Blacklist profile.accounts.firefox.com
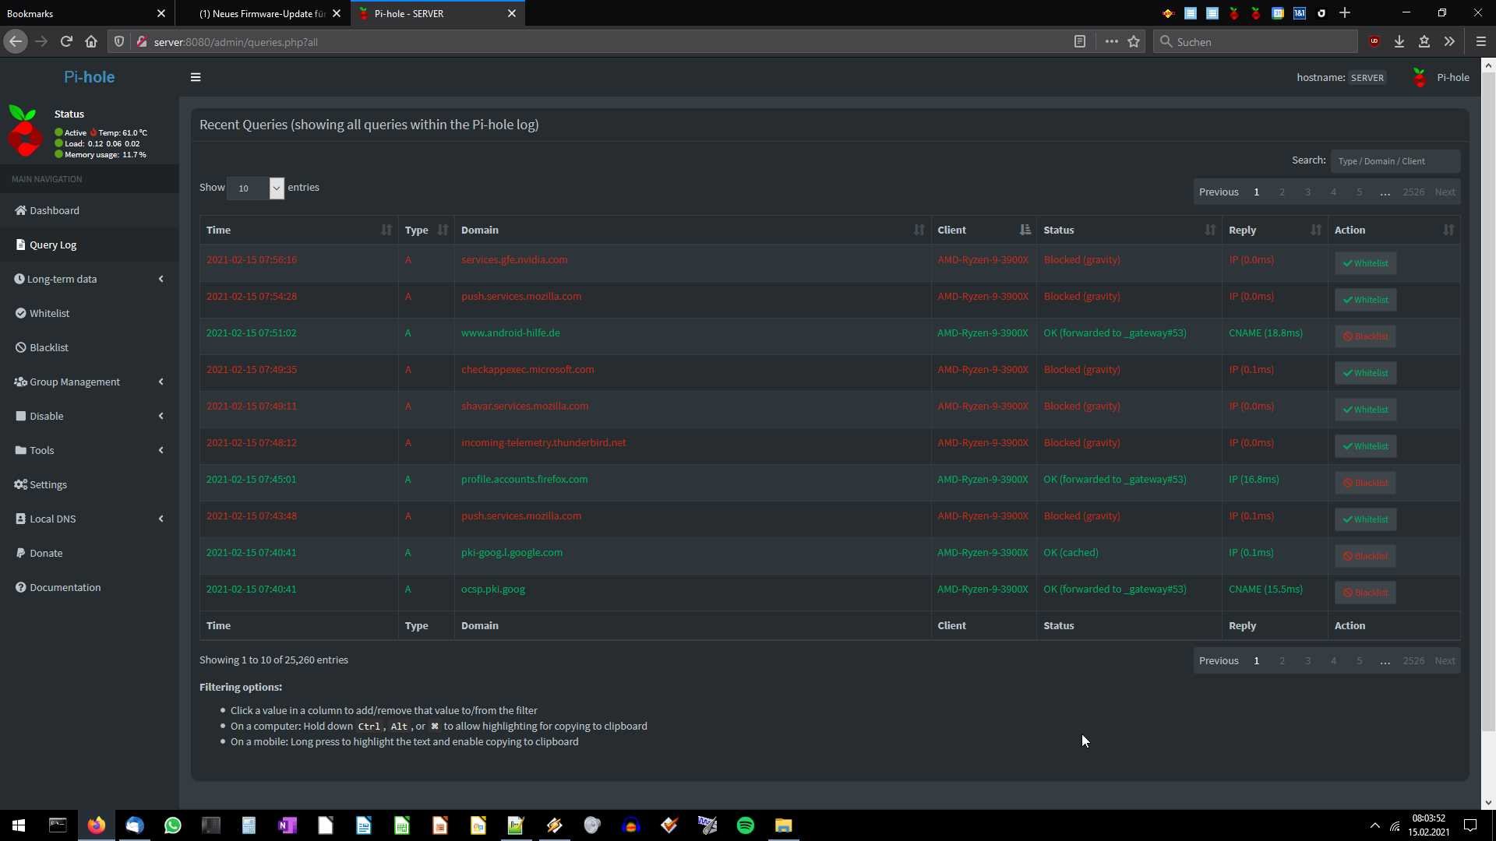The image size is (1496, 841). click(1365, 483)
